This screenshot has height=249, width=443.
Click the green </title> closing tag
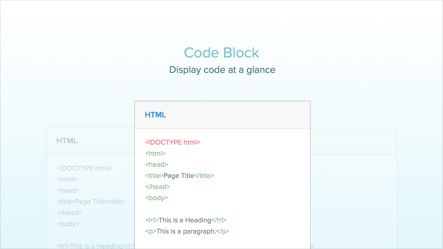204,175
